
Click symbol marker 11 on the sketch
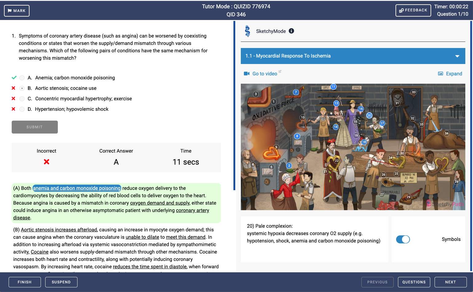click(333, 87)
